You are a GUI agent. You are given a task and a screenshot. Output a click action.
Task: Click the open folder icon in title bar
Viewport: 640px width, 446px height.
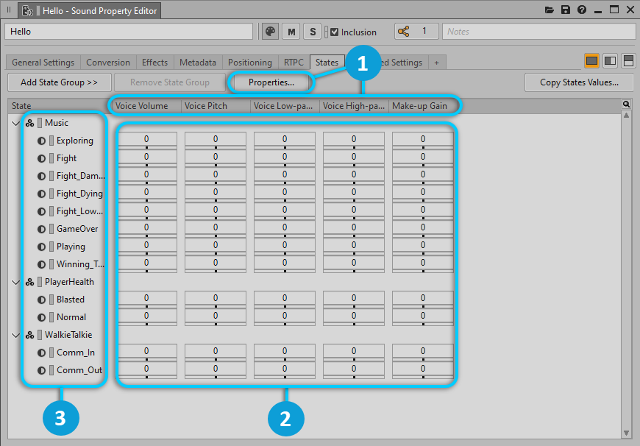[x=550, y=10]
